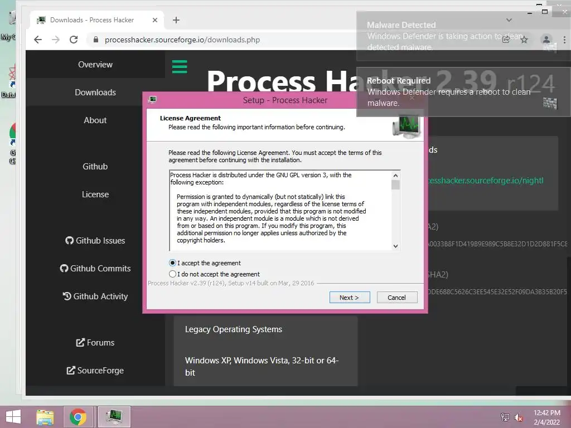Click the Setup version info text

(231, 283)
